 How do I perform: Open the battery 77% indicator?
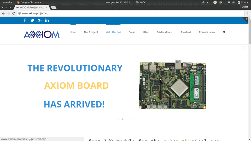(x=243, y=3)
